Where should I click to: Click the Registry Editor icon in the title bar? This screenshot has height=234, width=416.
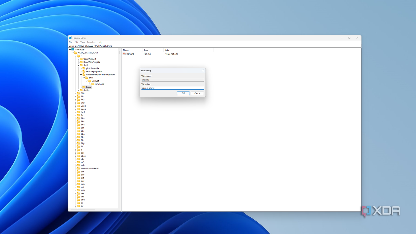(70, 38)
